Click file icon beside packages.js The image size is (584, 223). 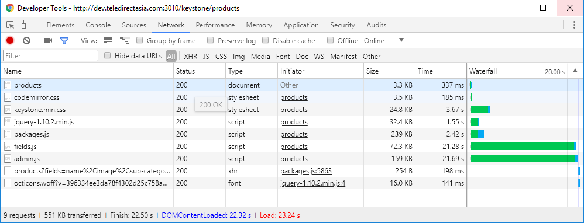pos(8,134)
